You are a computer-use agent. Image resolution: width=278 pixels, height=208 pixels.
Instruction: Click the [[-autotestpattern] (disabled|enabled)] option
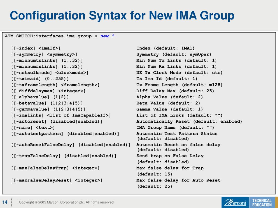65,134
